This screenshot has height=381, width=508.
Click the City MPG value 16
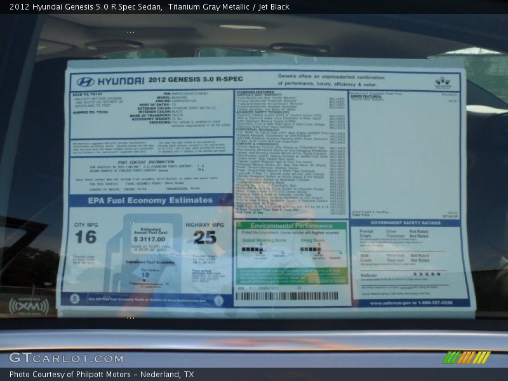pyautogui.click(x=86, y=237)
